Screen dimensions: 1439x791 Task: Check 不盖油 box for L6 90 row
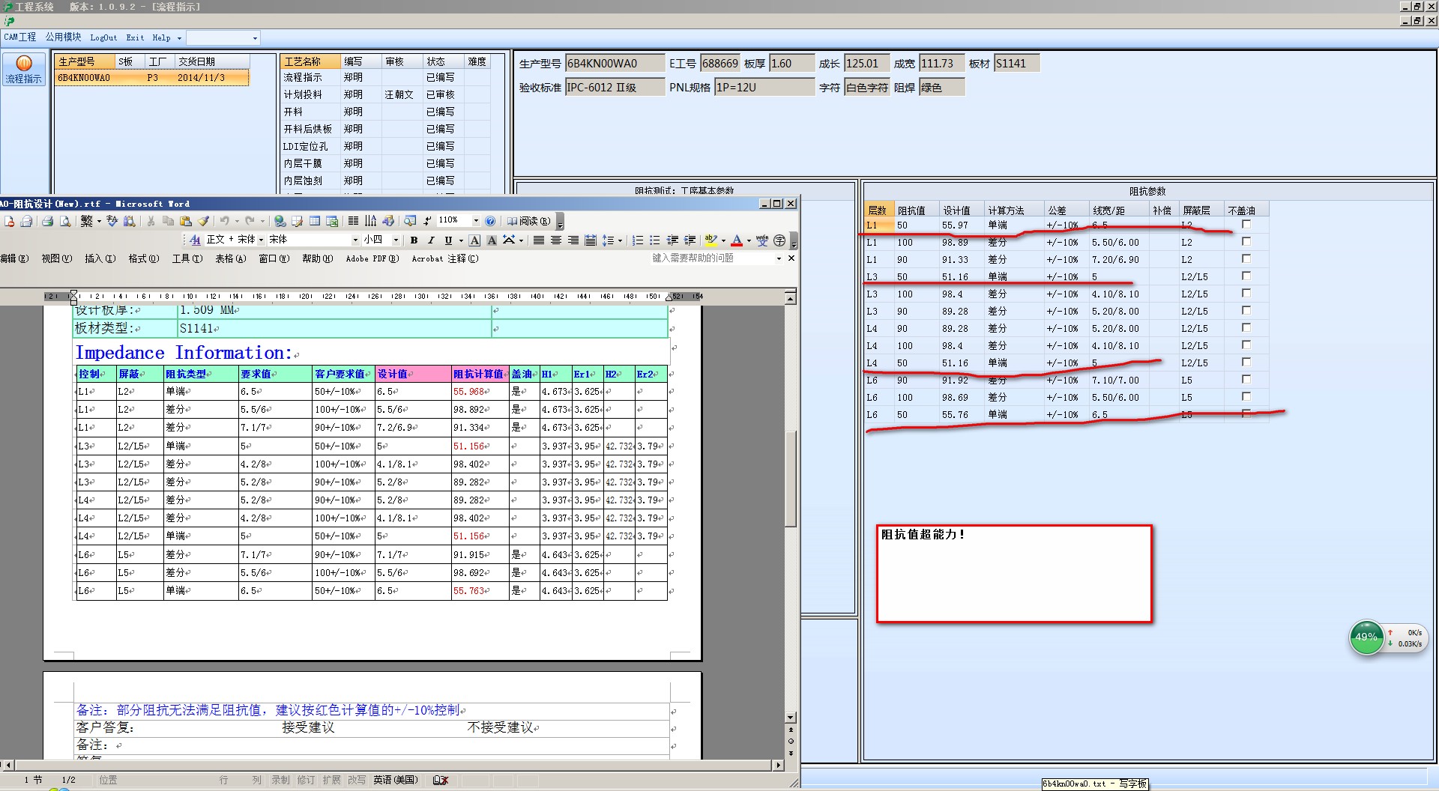[1246, 379]
